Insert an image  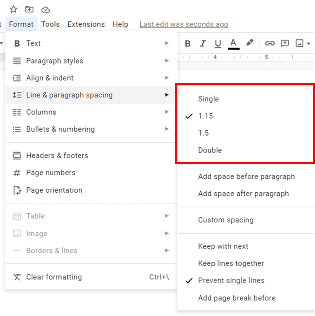(299, 43)
